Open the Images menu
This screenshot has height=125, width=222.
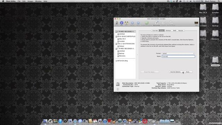click(x=30, y=1)
